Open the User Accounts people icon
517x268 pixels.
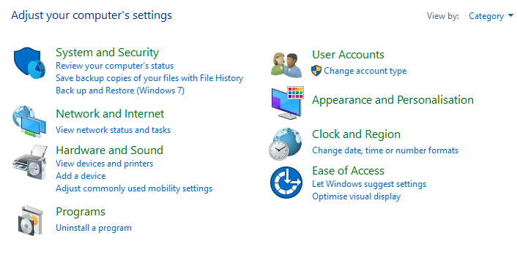point(286,65)
